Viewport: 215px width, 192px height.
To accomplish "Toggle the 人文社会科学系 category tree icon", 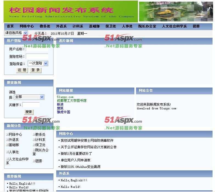I will [x=7, y=159].
